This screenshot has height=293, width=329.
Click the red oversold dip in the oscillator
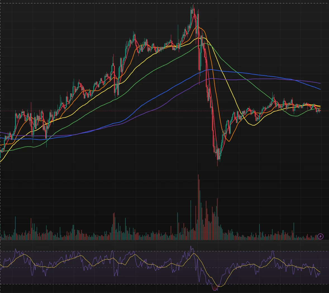[x=215, y=288]
